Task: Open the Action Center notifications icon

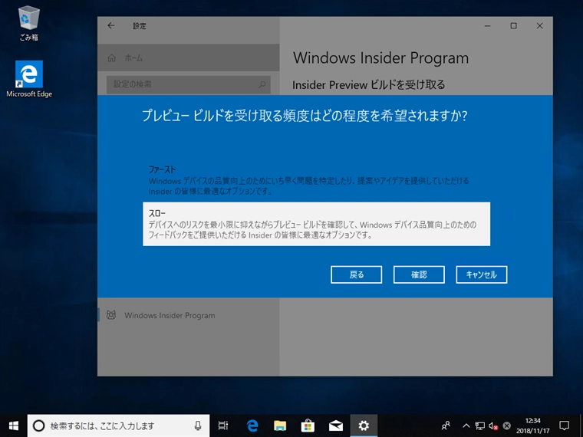Action: point(565,426)
